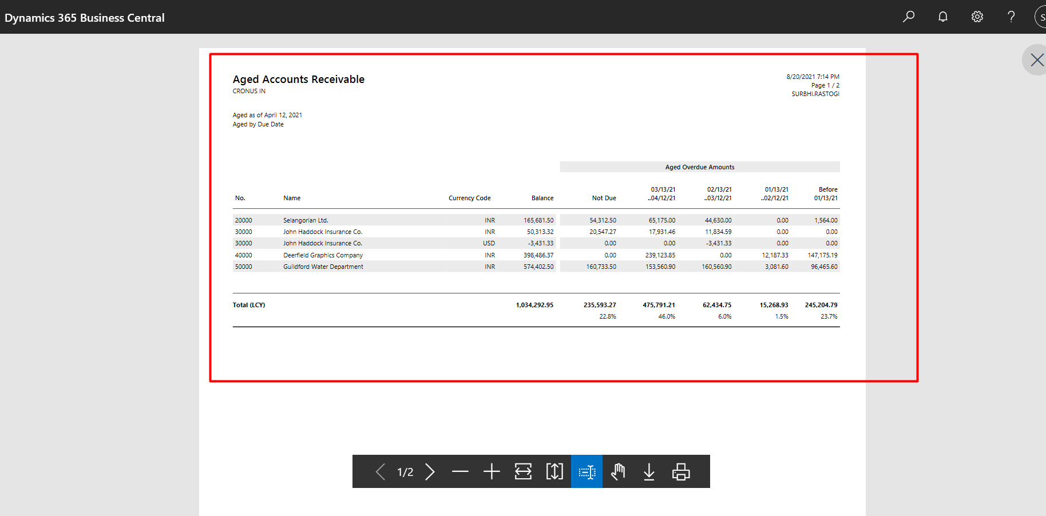The width and height of the screenshot is (1046, 516).
Task: Zoom out of the report preview
Action: click(460, 471)
